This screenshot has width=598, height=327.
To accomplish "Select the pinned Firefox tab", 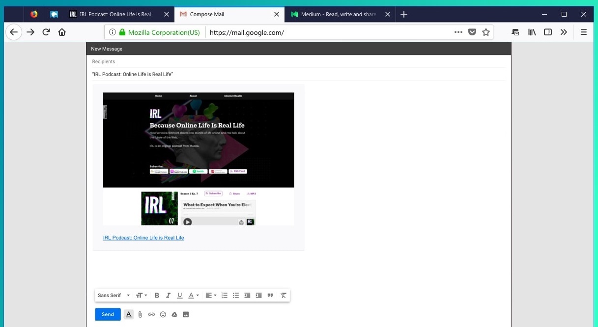I will point(34,14).
